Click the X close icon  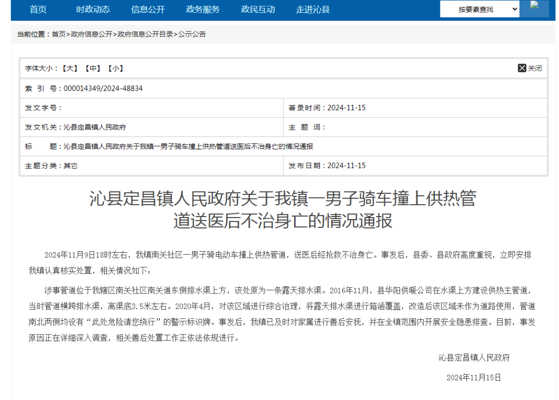pos(522,68)
